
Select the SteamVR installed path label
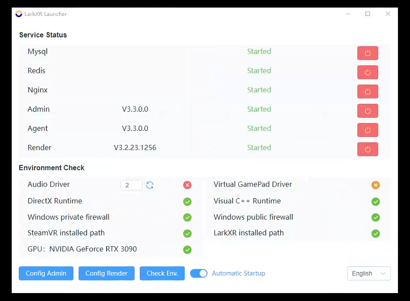pos(66,233)
